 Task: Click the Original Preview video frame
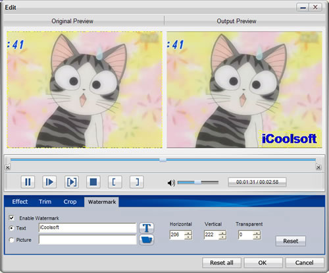click(x=84, y=90)
